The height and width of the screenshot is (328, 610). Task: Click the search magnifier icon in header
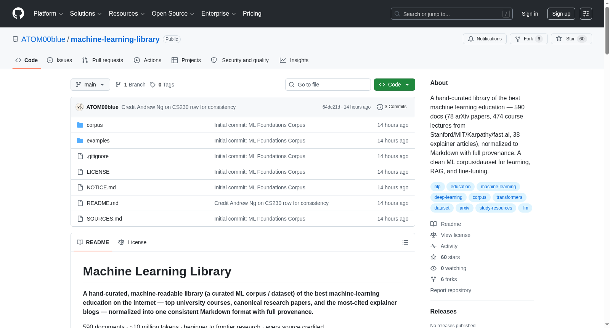tap(397, 14)
